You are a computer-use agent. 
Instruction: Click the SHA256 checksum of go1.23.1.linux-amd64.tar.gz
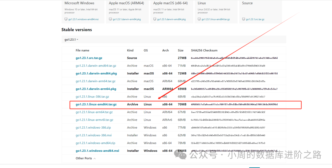234,104
